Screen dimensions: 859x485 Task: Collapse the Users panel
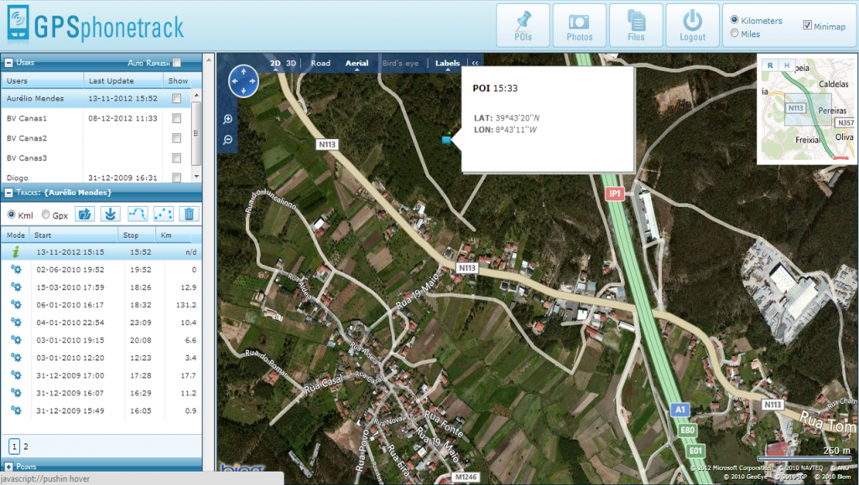[x=8, y=63]
